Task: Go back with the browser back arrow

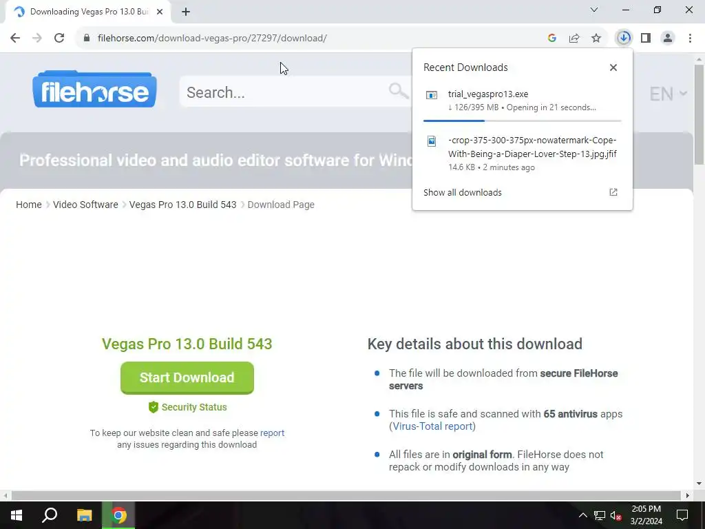Action: coord(15,38)
